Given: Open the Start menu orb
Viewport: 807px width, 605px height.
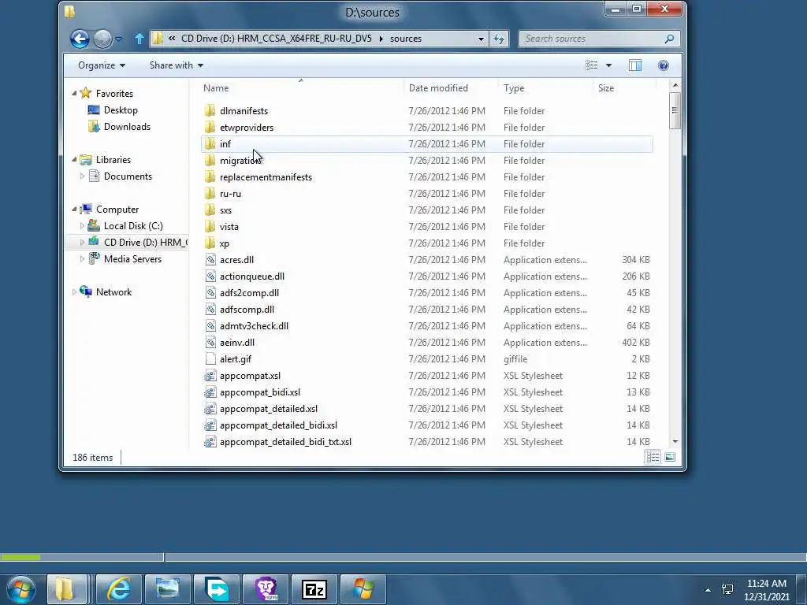Looking at the screenshot, I should (x=21, y=589).
